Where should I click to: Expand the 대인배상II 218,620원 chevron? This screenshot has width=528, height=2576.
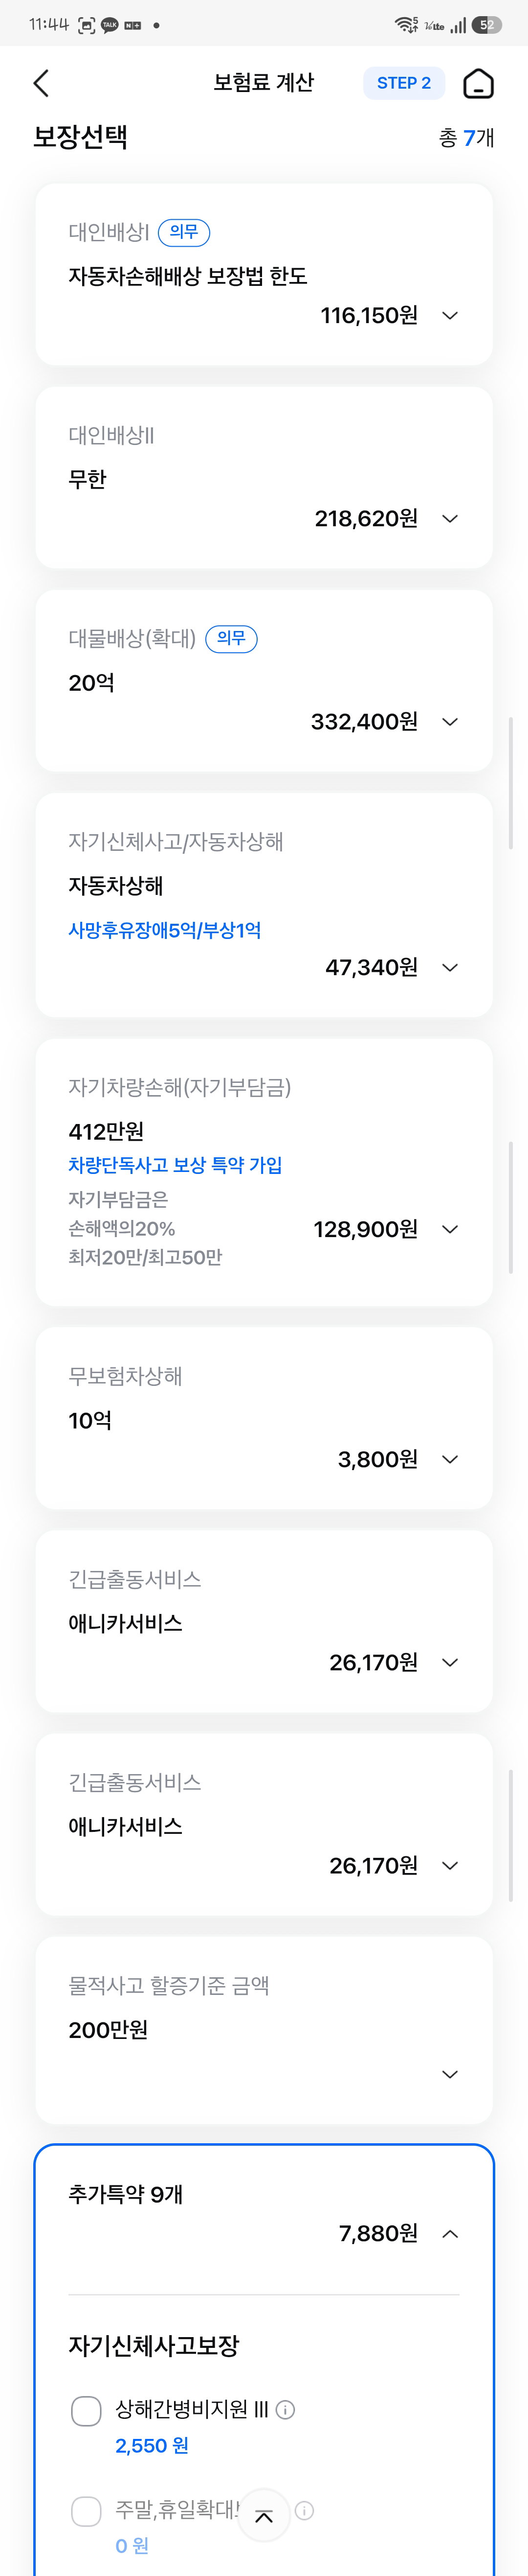(x=450, y=518)
